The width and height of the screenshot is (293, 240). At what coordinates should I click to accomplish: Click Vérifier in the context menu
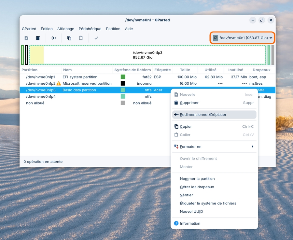point(186,195)
